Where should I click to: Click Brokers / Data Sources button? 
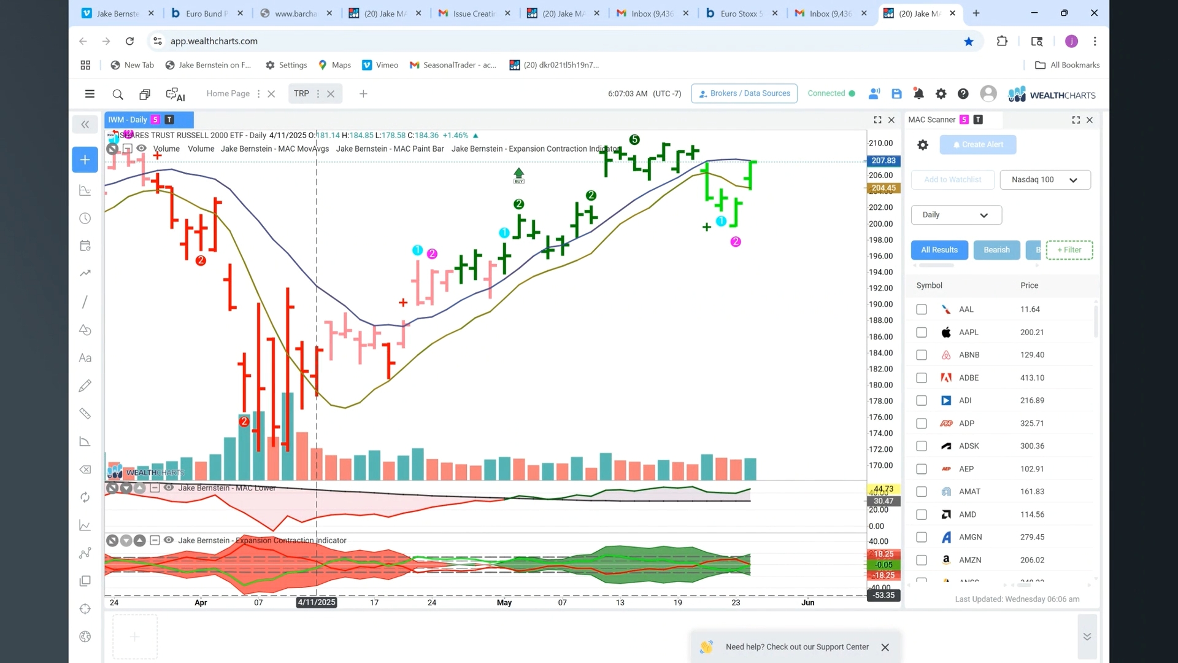coord(744,93)
